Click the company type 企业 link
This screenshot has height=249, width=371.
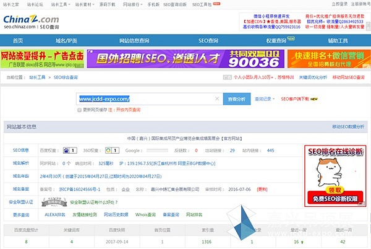coord(126,190)
